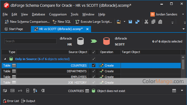This screenshot has width=187, height=105.
Task: Toggle the select-all checkbox in column header
Action: [x=94, y=52]
